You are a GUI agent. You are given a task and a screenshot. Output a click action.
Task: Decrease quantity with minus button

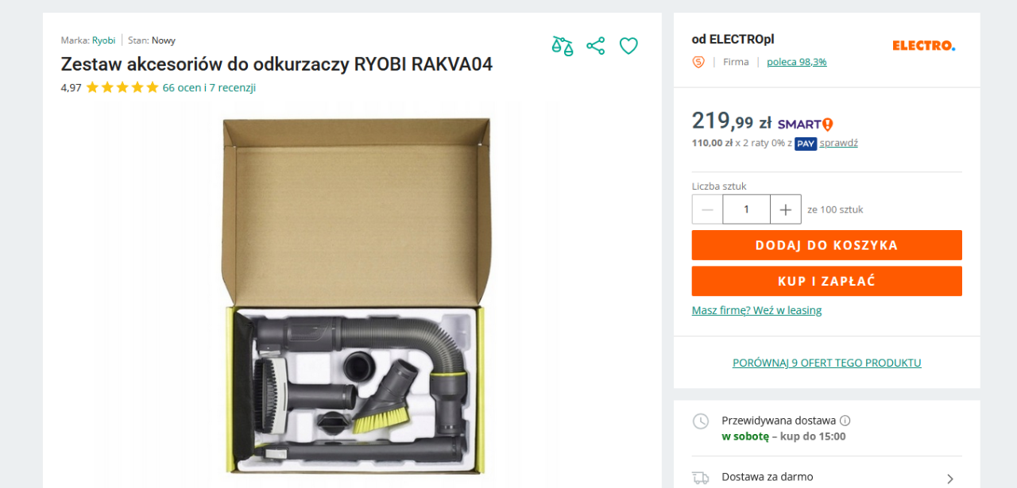pos(707,209)
